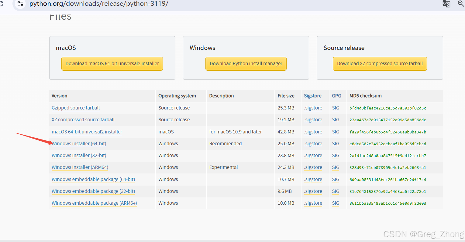Screen dimensions: 465x242
Task: Open SIG link for Windows installer ARM64 row
Action: click(336, 167)
